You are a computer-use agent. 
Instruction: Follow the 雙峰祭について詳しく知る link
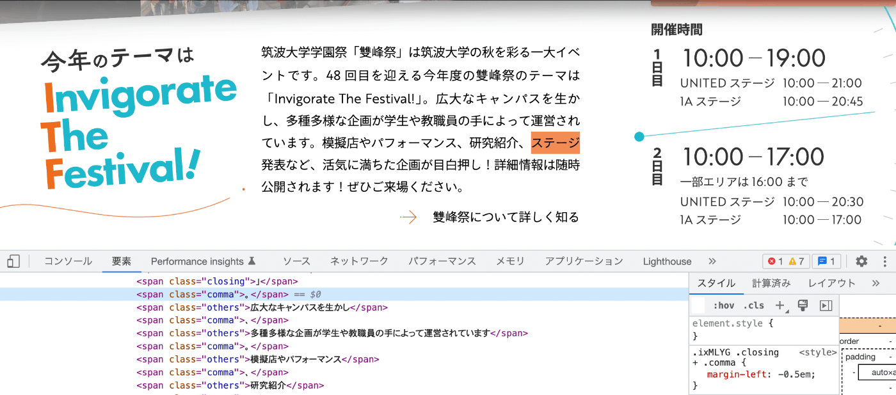pyautogui.click(x=506, y=217)
